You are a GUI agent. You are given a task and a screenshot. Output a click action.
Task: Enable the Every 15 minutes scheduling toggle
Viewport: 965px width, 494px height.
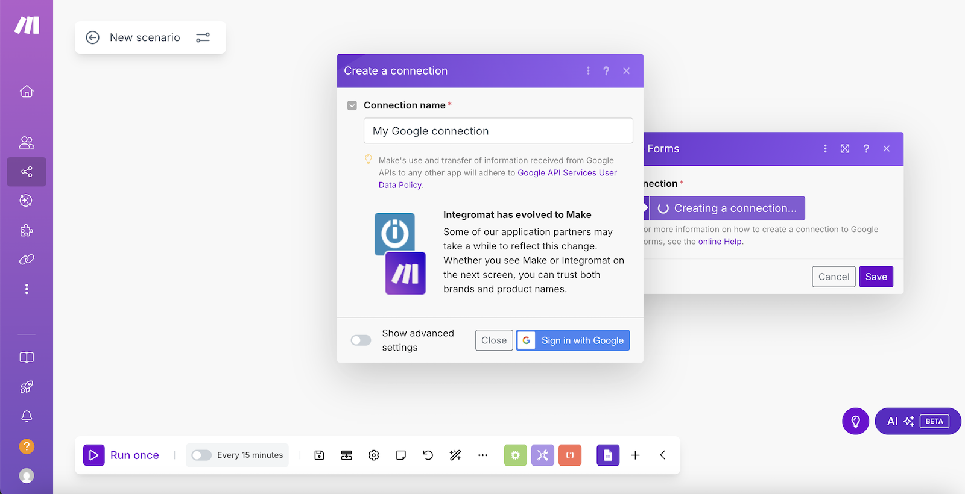coord(201,455)
